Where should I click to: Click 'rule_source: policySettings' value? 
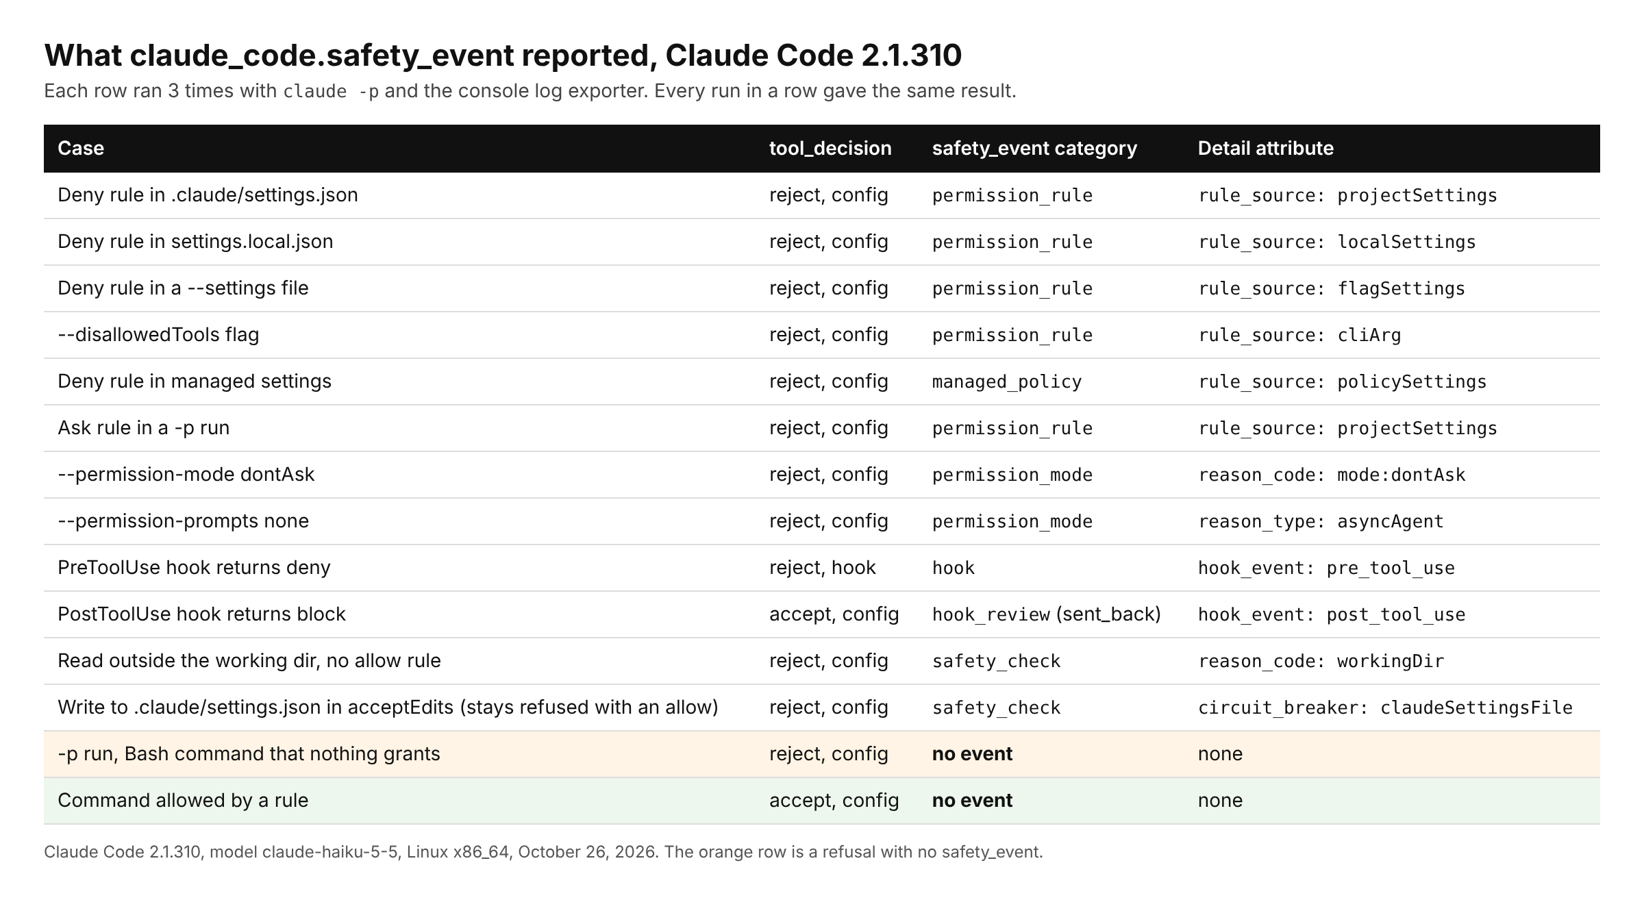point(1343,382)
